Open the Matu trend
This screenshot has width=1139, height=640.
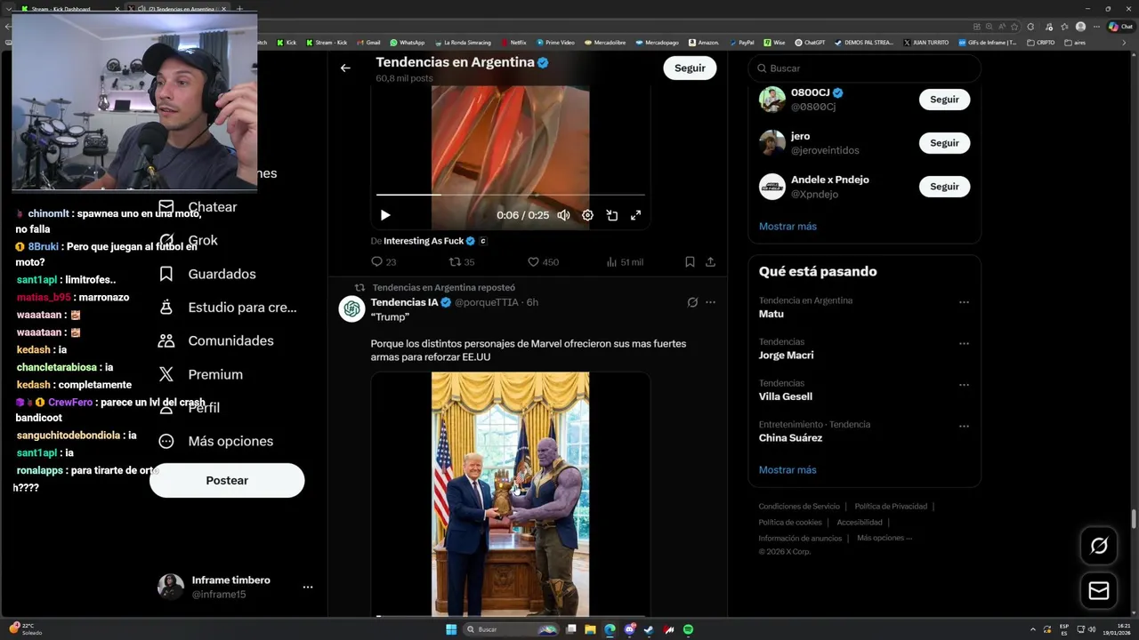771,314
